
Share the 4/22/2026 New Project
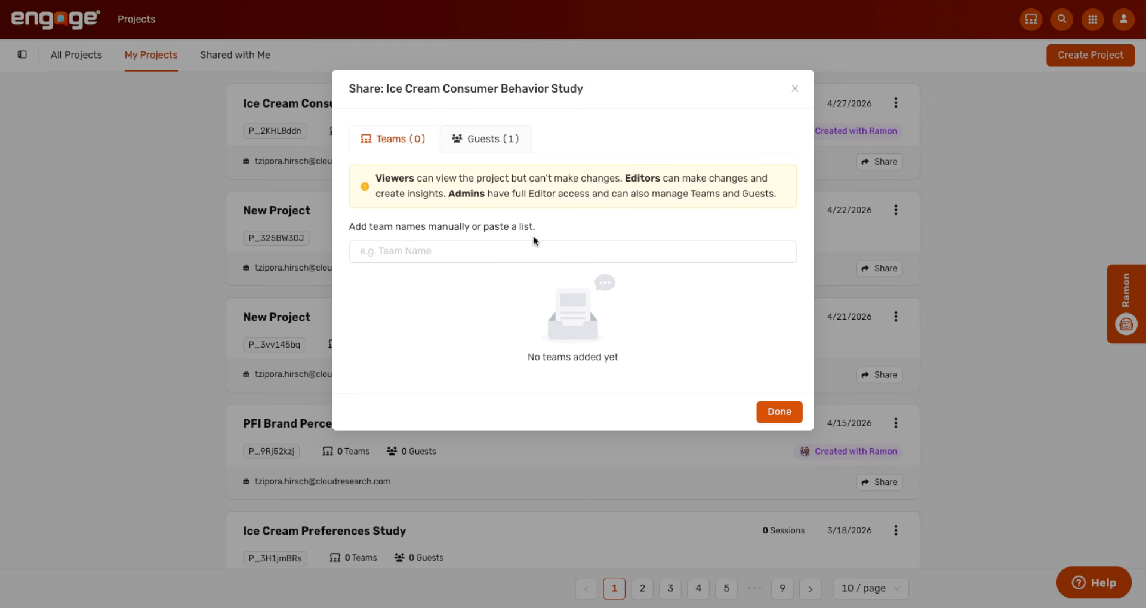click(879, 268)
